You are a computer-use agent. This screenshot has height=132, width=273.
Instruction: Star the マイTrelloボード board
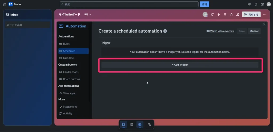(231, 14)
